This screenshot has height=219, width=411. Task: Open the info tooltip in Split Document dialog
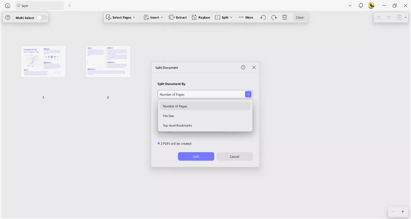(243, 67)
